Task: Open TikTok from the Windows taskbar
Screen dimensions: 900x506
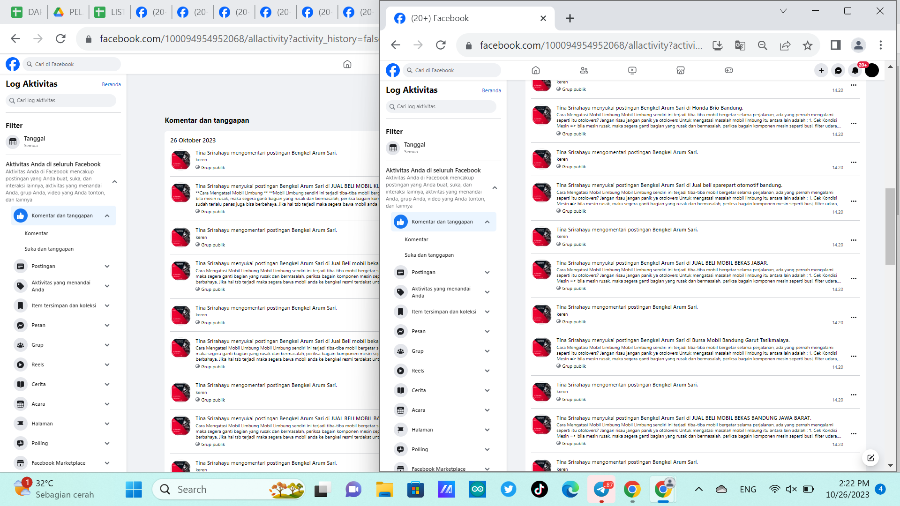Action: [539, 490]
